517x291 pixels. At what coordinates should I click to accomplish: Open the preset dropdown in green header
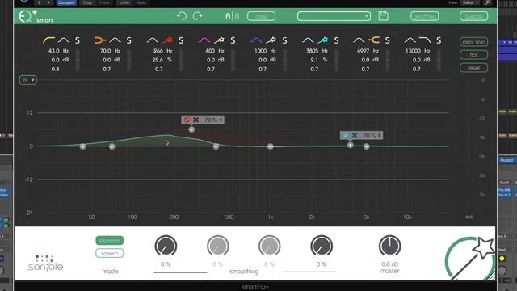click(x=334, y=16)
